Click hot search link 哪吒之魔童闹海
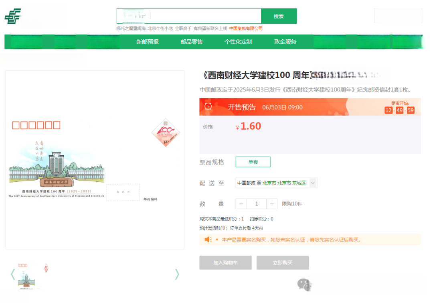The width and height of the screenshot is (433, 303). [x=131, y=28]
